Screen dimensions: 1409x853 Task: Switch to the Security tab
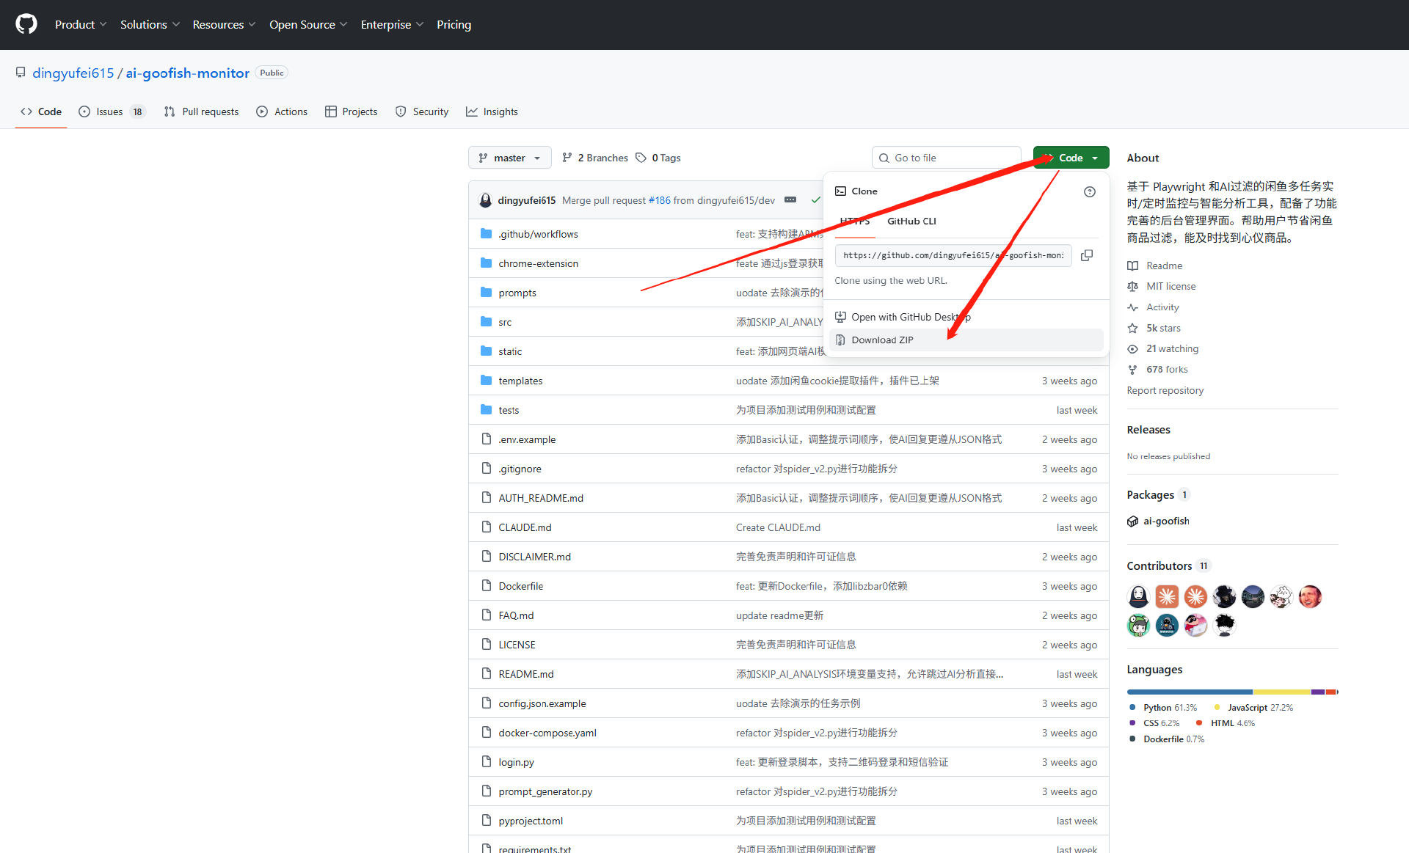pos(422,111)
